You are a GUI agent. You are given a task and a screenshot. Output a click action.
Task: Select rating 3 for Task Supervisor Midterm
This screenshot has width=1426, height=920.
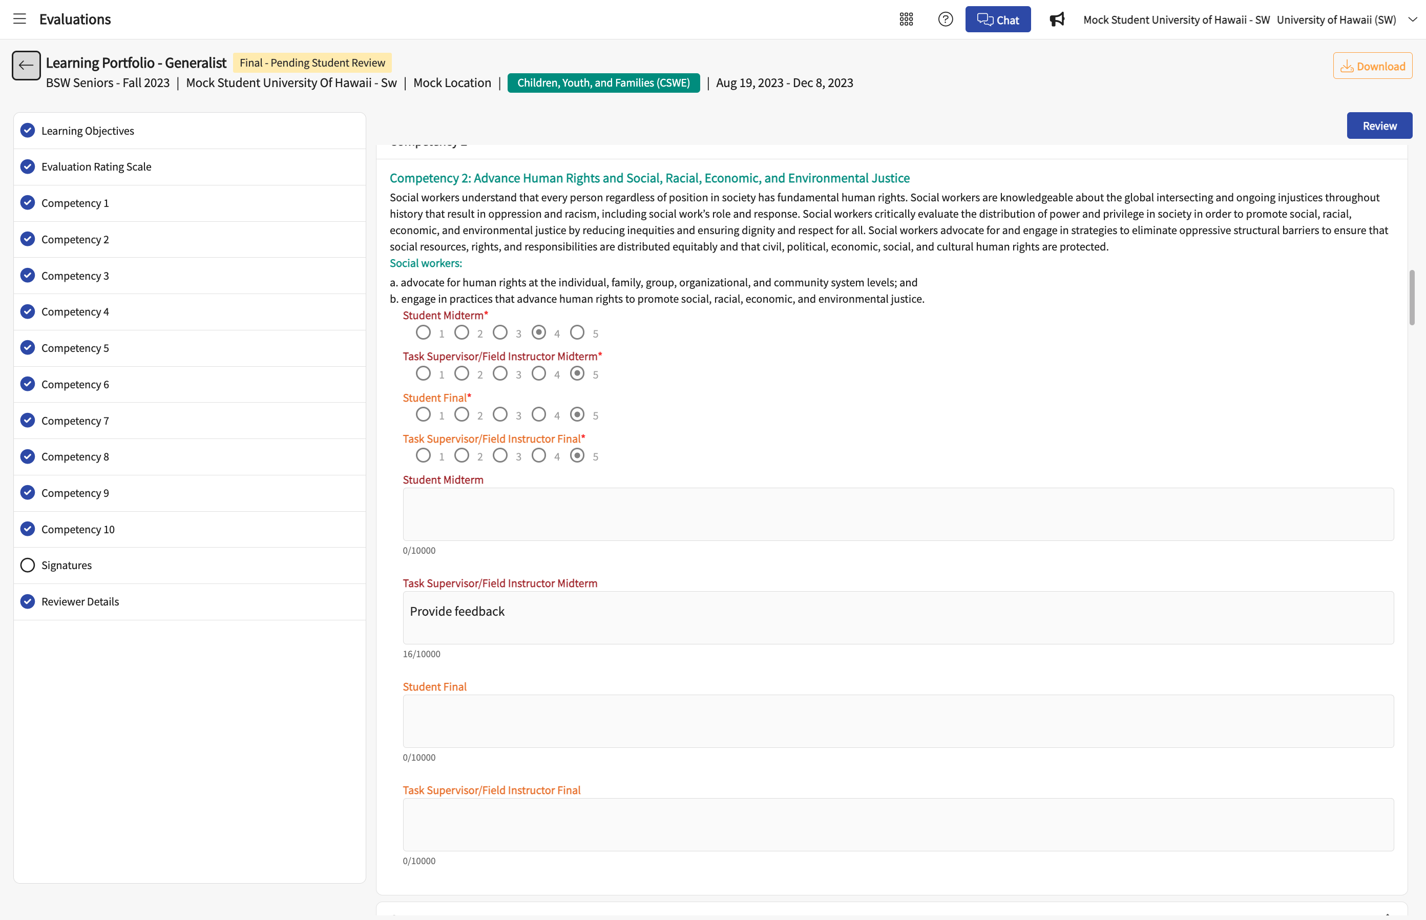[x=500, y=373]
